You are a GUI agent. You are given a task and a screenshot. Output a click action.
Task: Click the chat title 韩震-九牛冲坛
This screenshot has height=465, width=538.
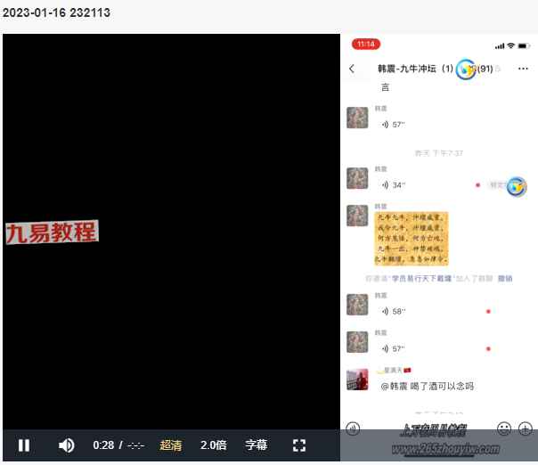407,69
